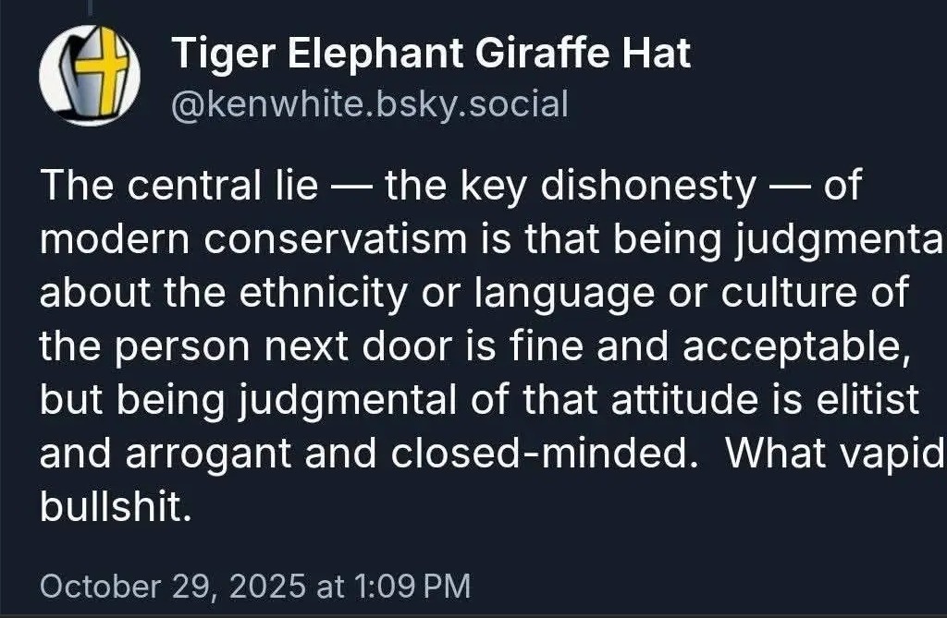Click the final word "bullshit."
This screenshot has width=947, height=618.
click(x=117, y=507)
